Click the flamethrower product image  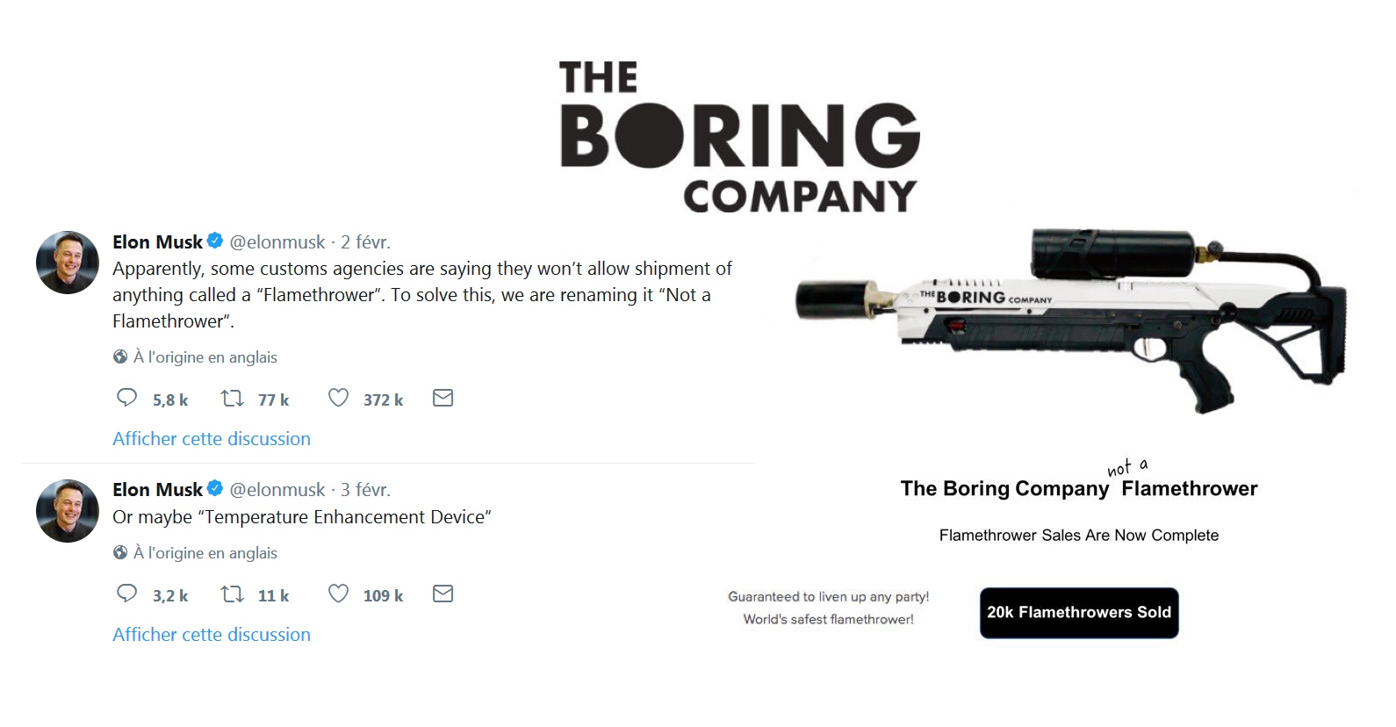[1071, 320]
